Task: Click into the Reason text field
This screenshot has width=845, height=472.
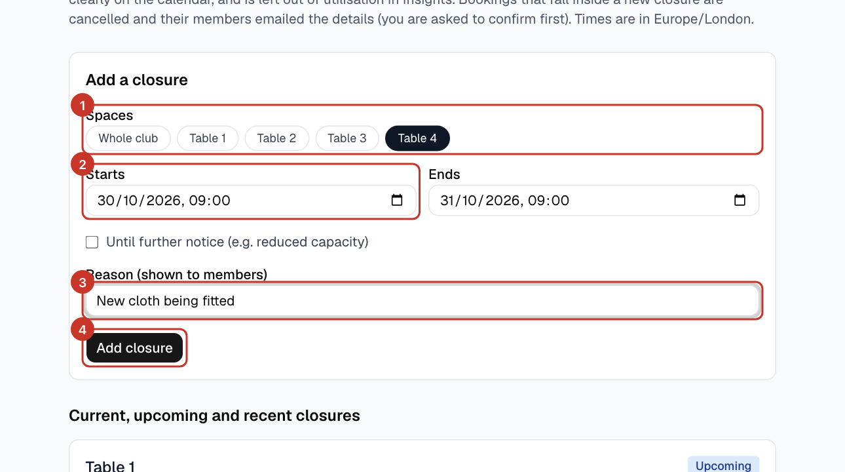Action: 423,301
